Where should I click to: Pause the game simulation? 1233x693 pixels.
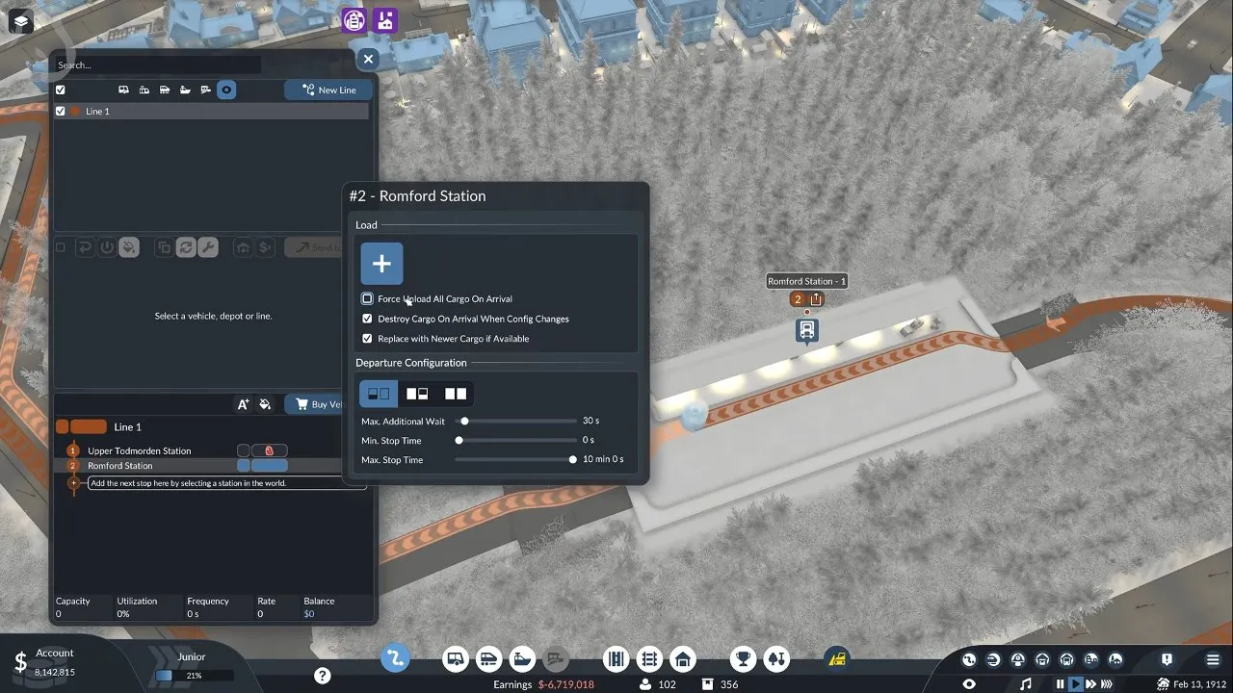(1060, 684)
